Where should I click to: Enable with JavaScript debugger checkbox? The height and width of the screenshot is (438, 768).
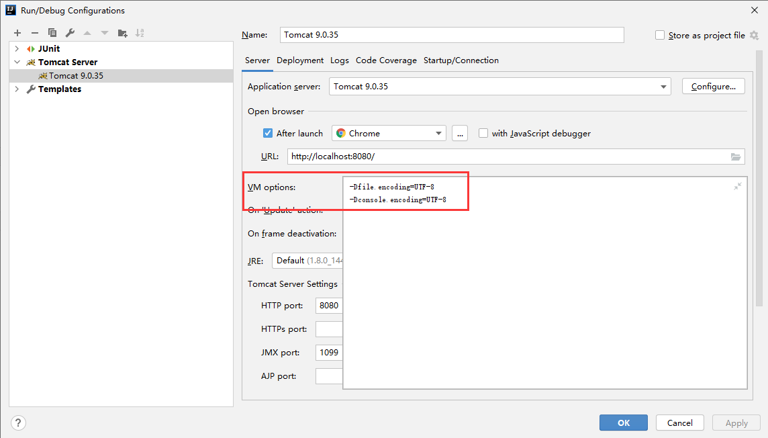pyautogui.click(x=483, y=133)
